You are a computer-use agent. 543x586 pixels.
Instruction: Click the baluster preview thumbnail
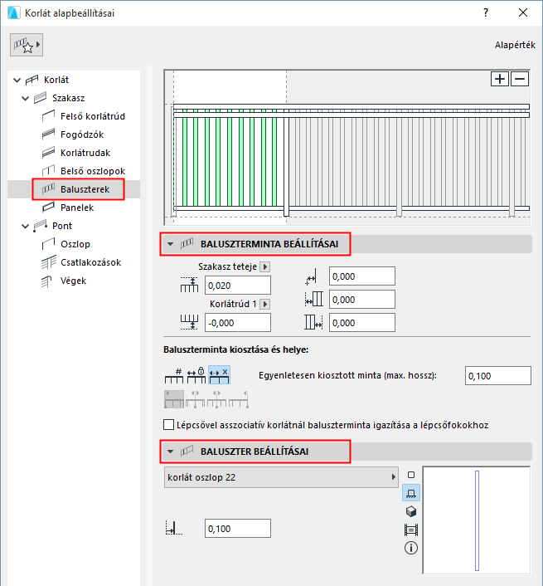(x=477, y=520)
